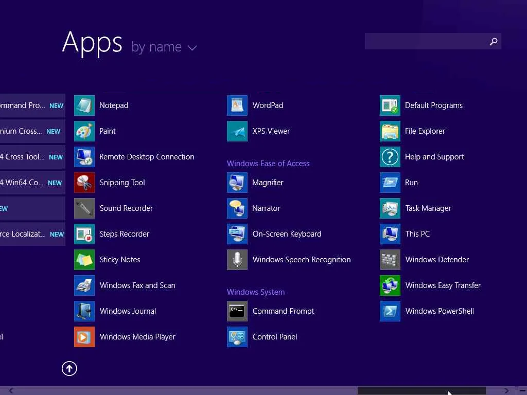Click the scrollbar left arrow
The height and width of the screenshot is (395, 527).
11,391
